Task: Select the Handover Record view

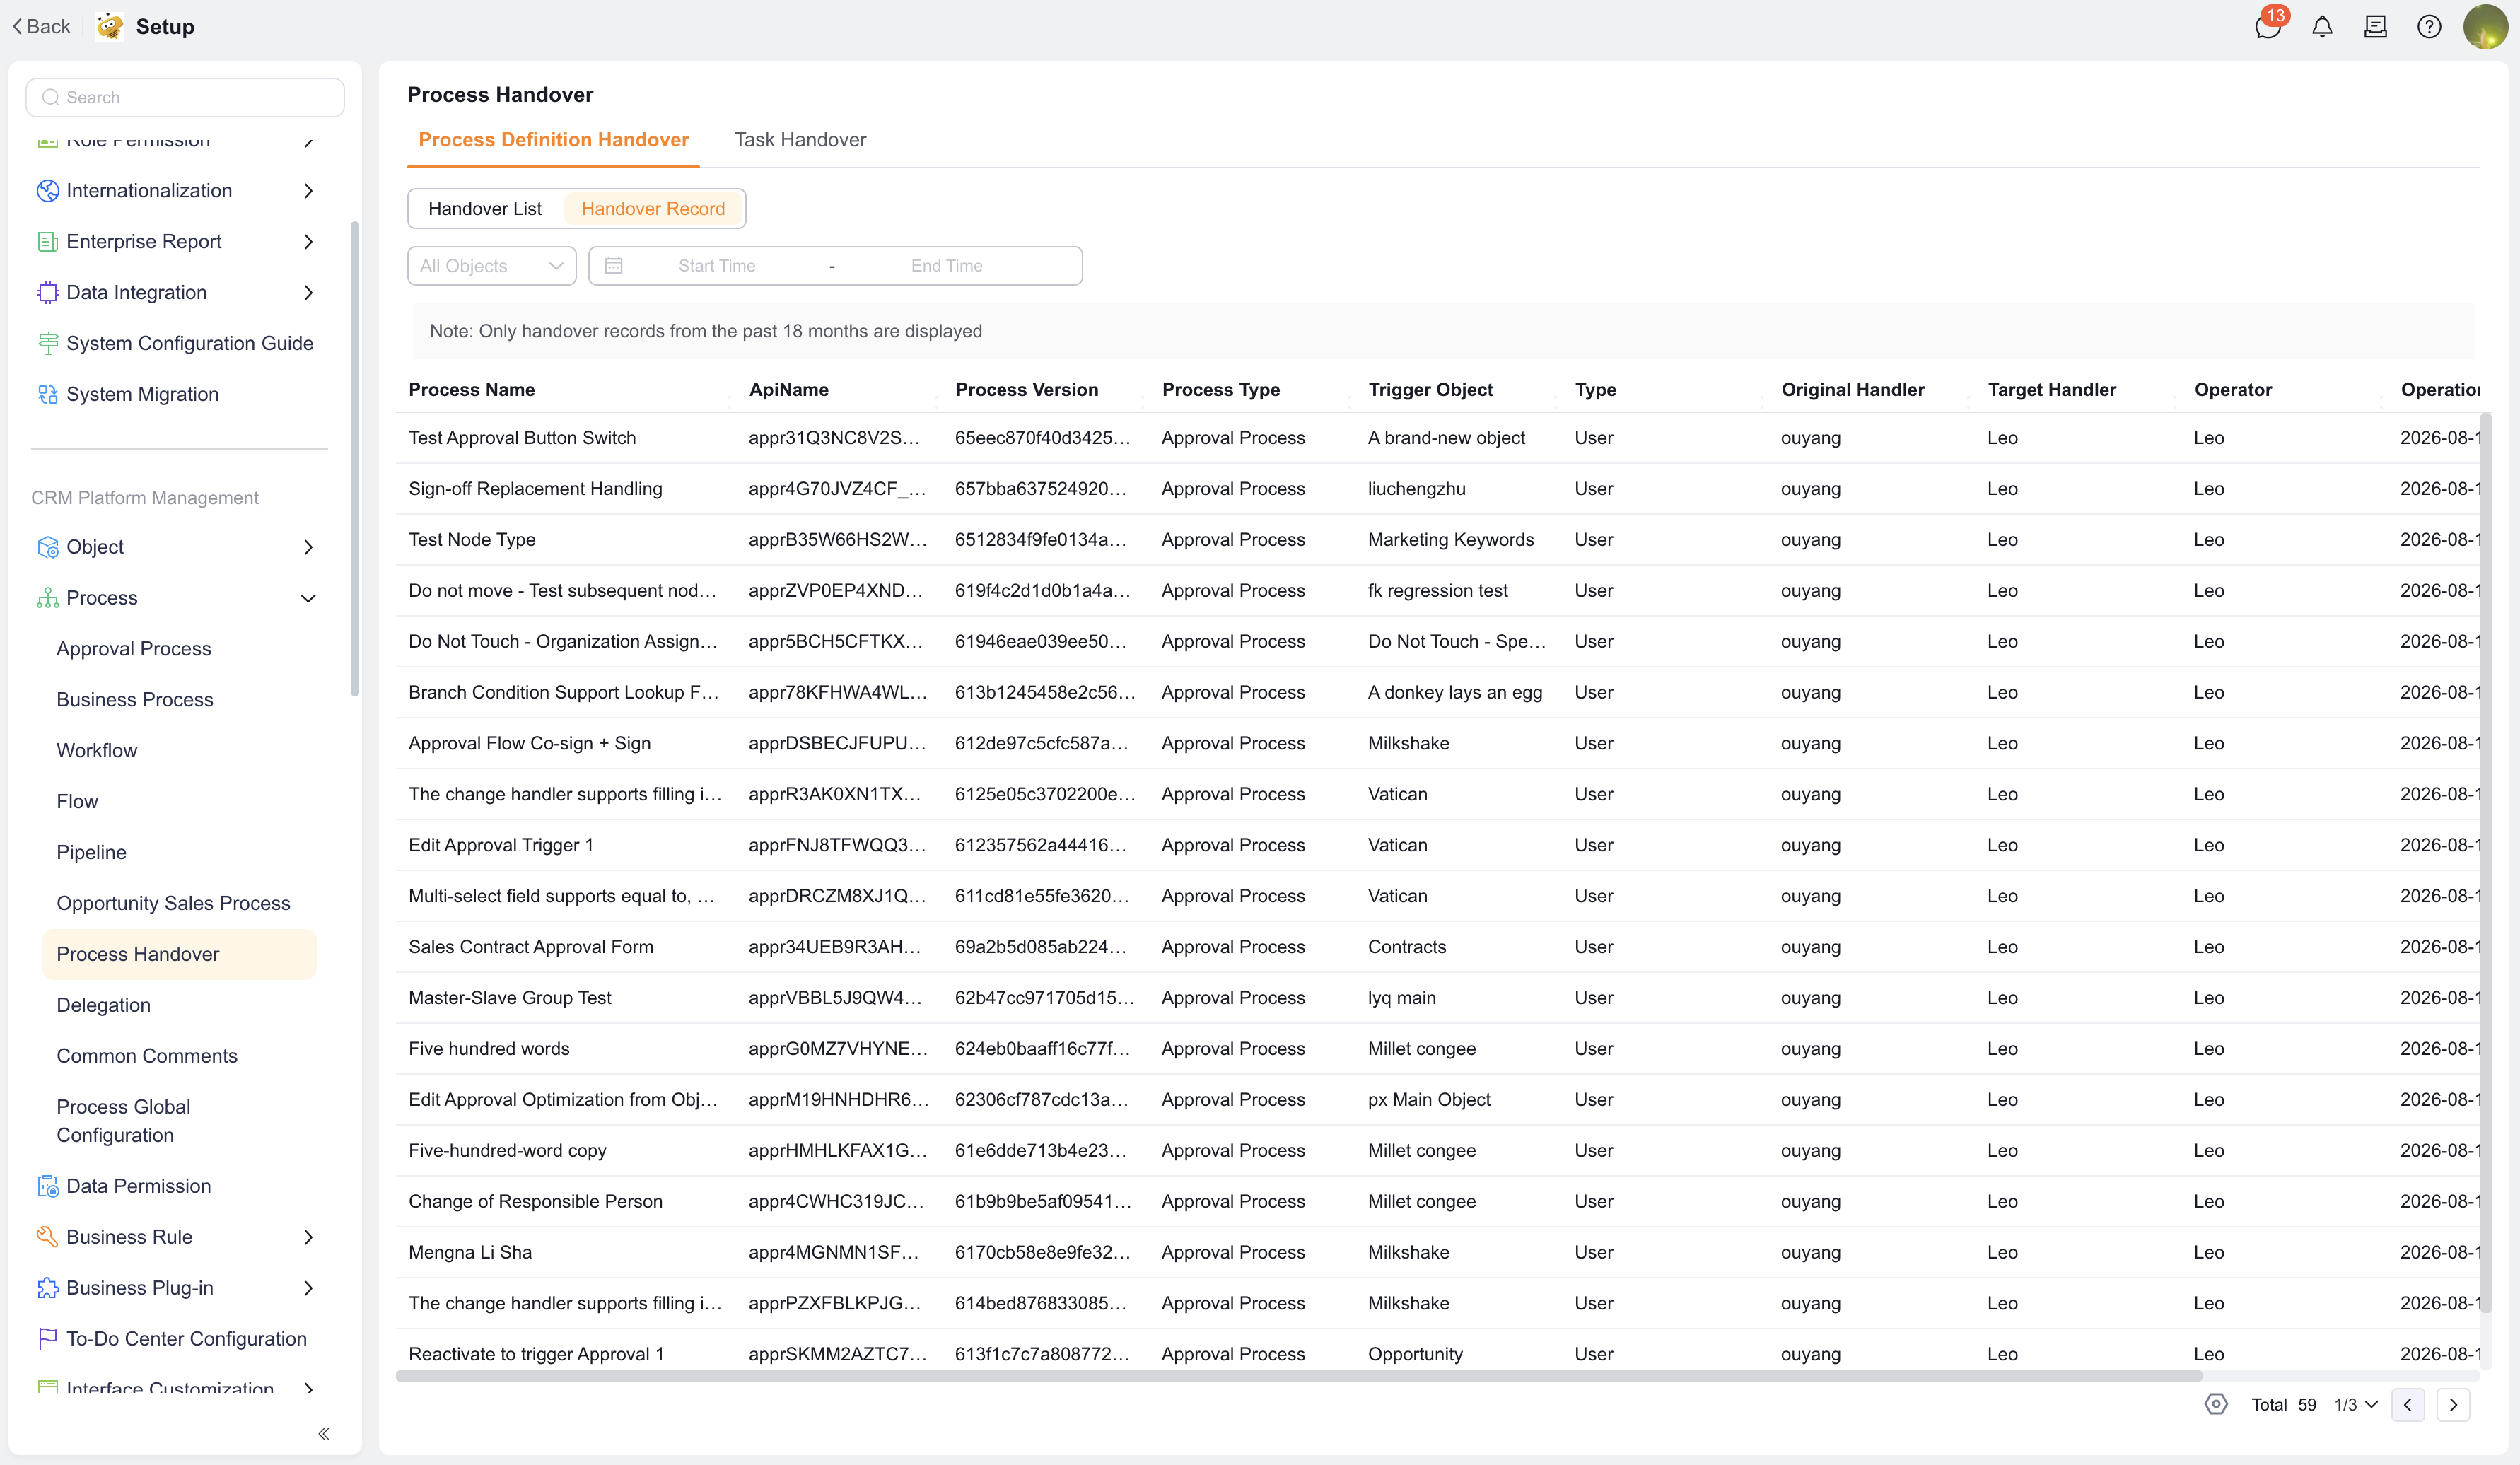Action: [653, 208]
